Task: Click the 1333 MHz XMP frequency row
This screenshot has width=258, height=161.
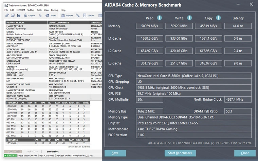Action: point(48,143)
